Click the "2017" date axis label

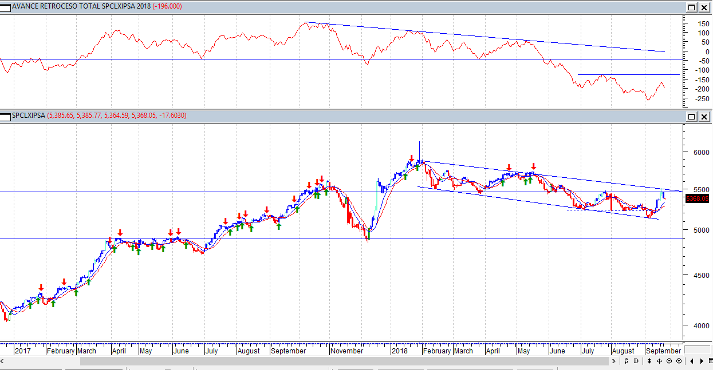[23, 351]
